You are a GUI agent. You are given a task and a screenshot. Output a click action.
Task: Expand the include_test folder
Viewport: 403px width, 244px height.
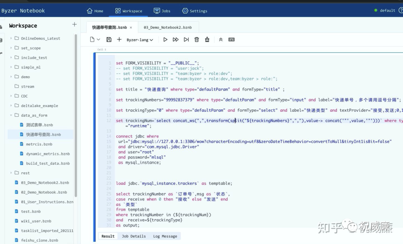(11, 57)
